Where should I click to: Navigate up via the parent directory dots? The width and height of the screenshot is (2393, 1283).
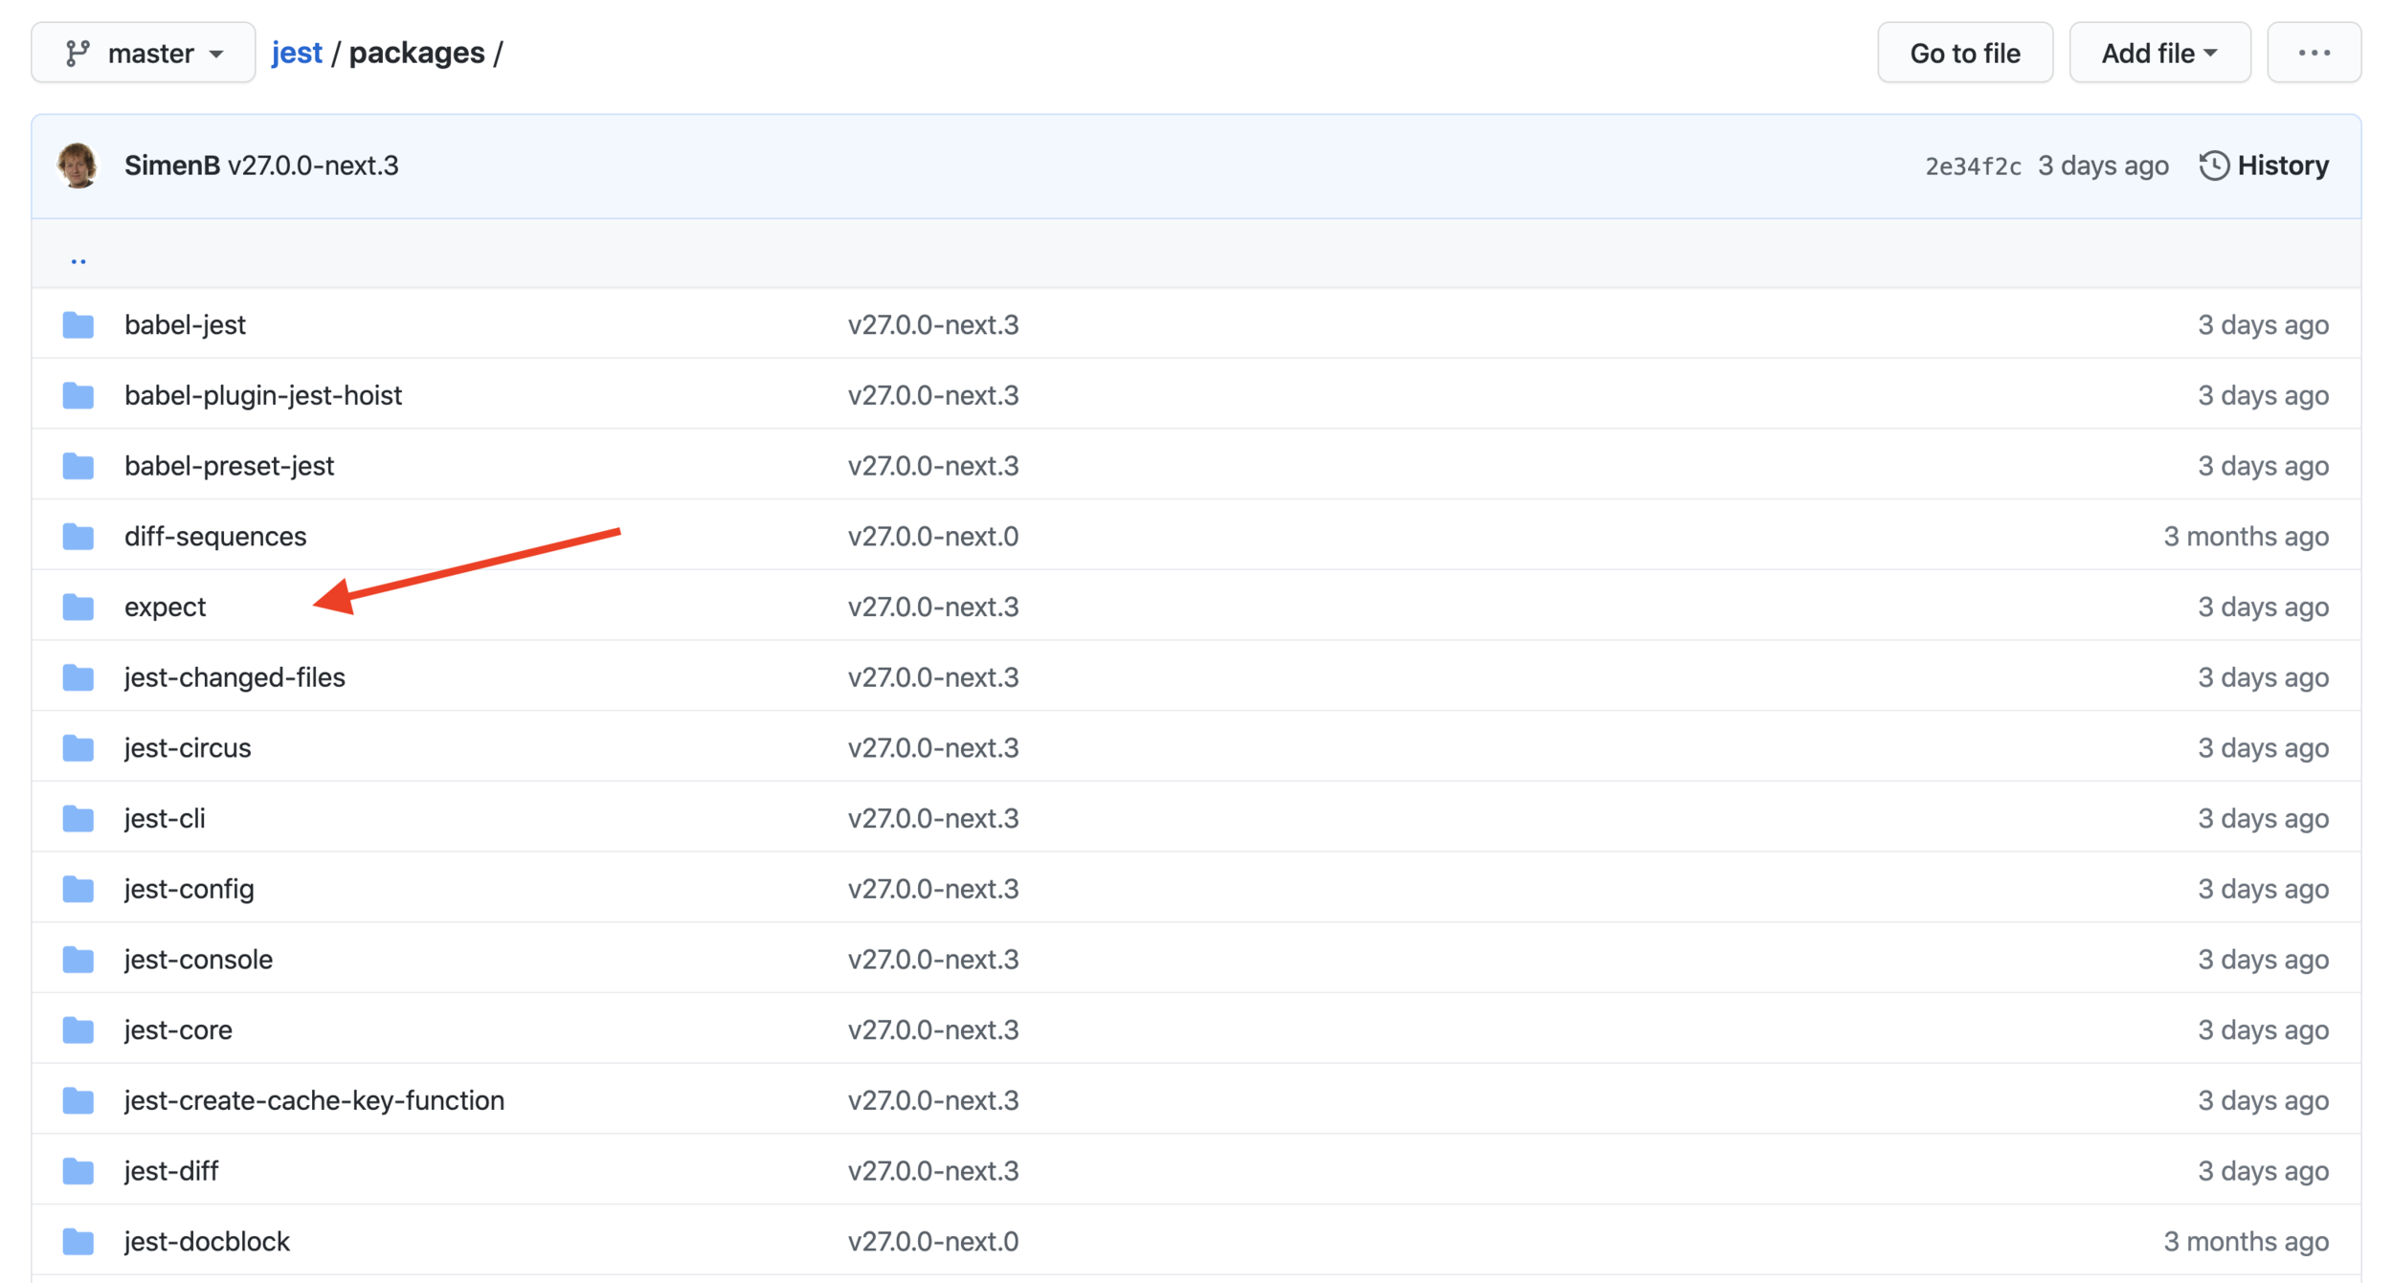pos(78,258)
